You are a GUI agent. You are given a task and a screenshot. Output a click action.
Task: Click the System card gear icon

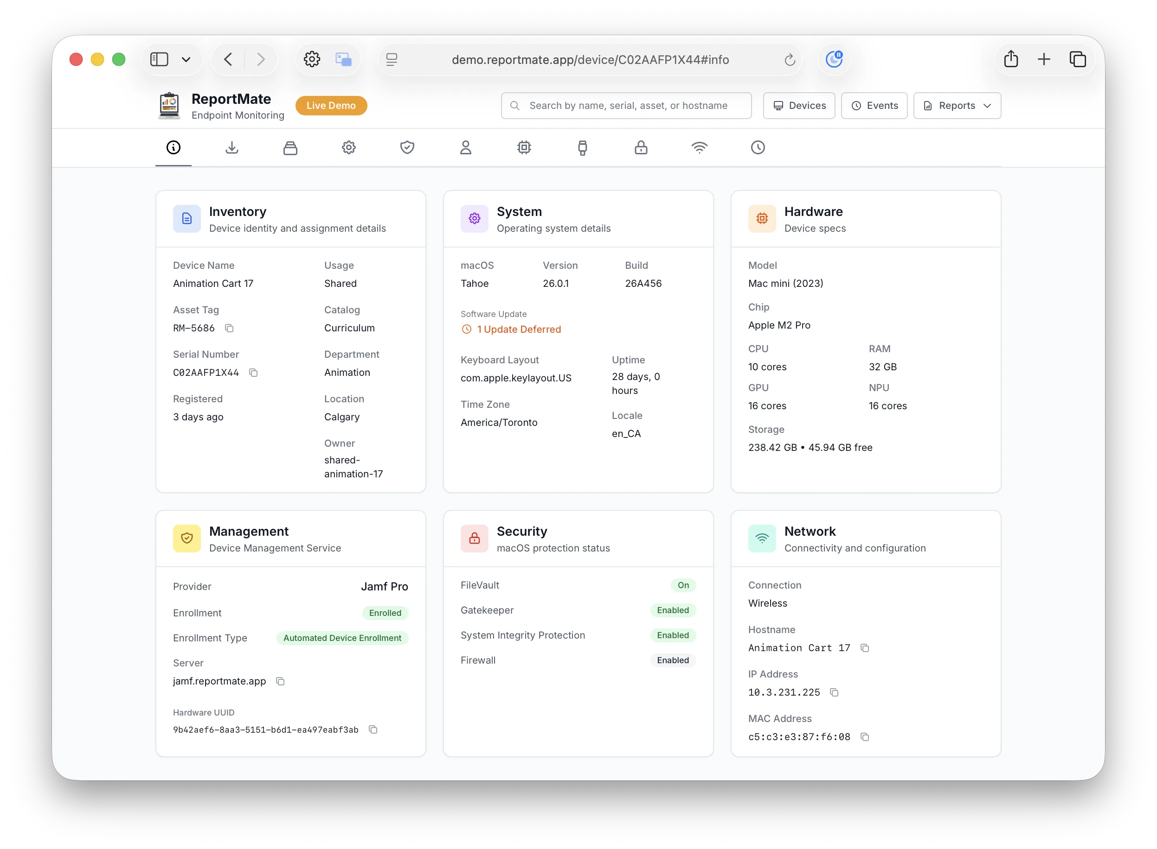coord(474,219)
